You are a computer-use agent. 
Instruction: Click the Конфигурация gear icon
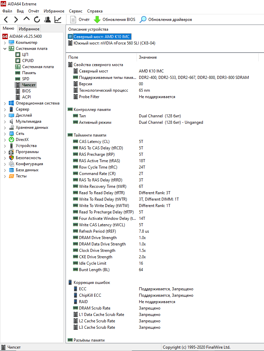coord(11,164)
